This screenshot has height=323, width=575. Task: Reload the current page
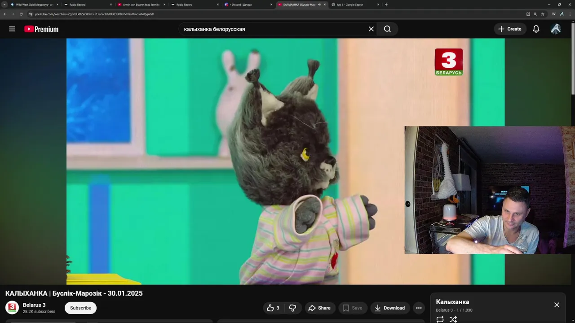click(x=21, y=14)
